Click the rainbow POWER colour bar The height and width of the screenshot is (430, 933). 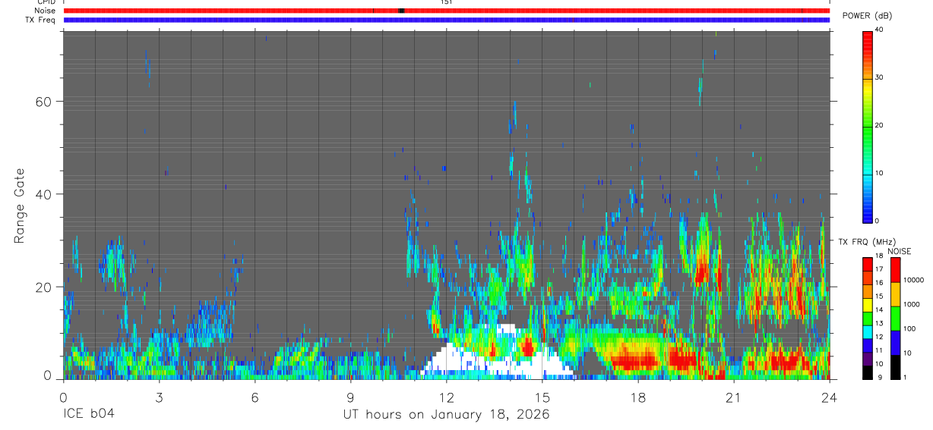[868, 126]
